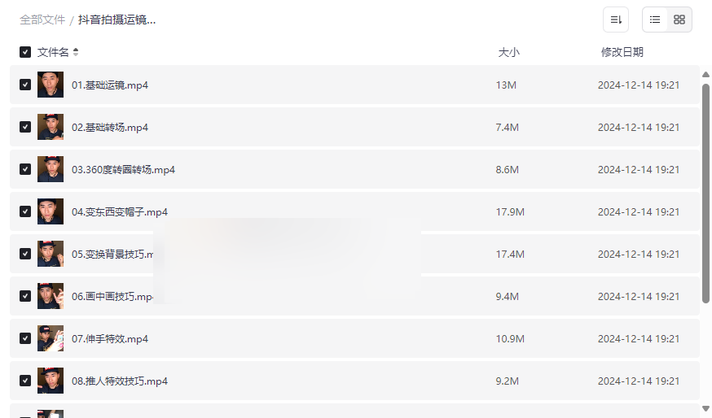Switch to grid view

[679, 20]
